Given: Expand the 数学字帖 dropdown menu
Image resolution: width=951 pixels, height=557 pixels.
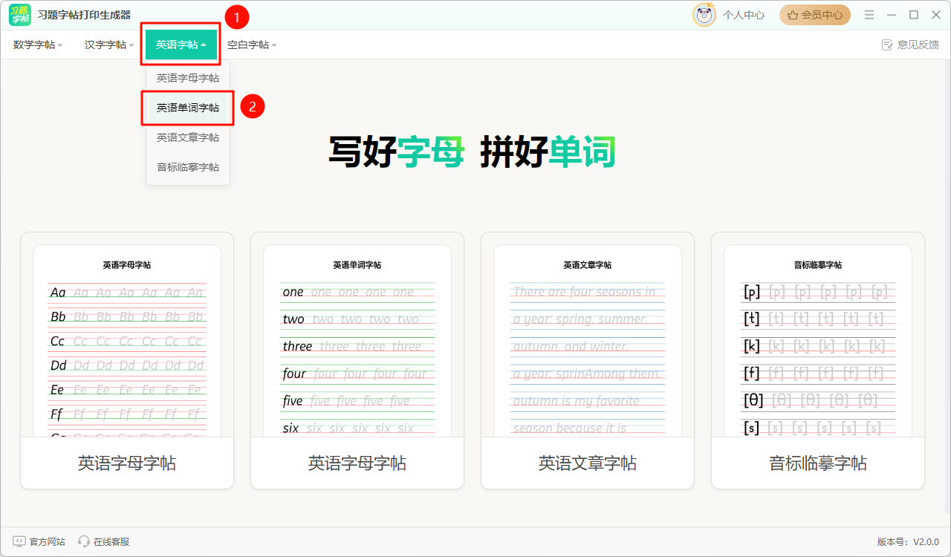Looking at the screenshot, I should [38, 45].
